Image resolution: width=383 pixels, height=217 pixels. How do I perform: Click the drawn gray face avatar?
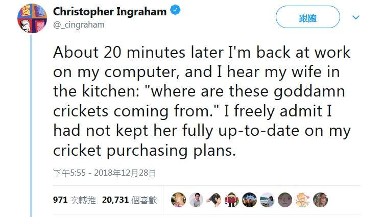tap(284, 200)
